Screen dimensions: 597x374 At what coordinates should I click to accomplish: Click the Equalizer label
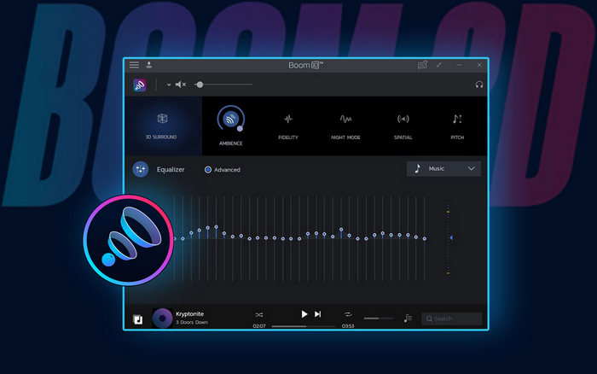[x=171, y=170]
